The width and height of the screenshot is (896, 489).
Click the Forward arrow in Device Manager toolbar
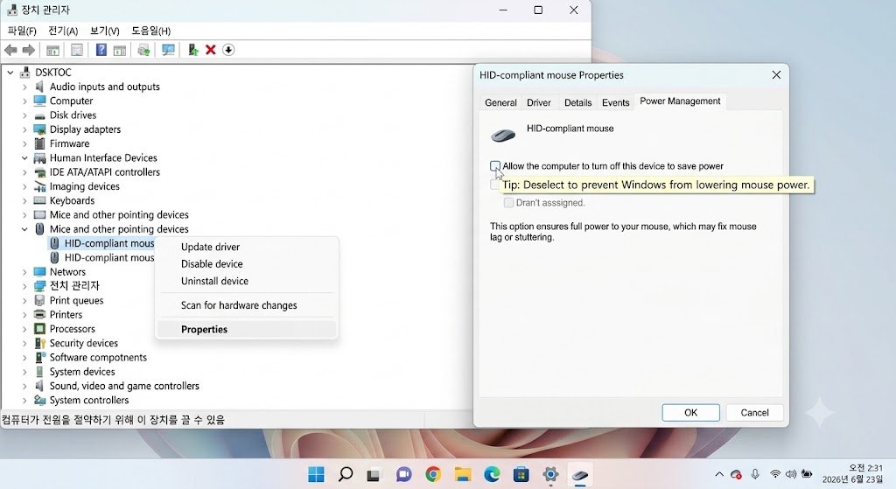(28, 50)
